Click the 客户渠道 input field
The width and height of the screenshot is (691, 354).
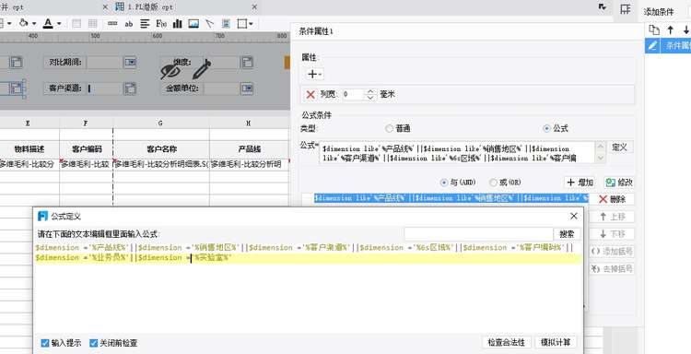click(104, 88)
